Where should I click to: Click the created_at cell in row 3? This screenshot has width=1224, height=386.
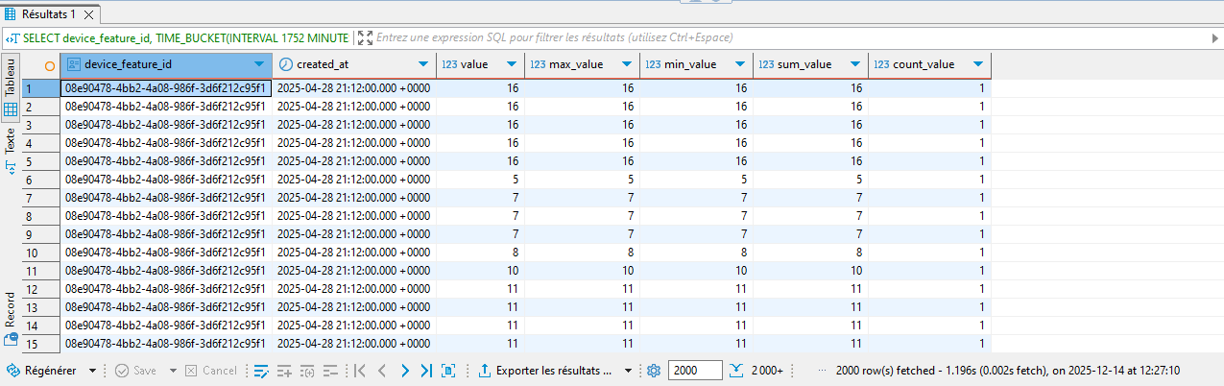pyautogui.click(x=354, y=125)
